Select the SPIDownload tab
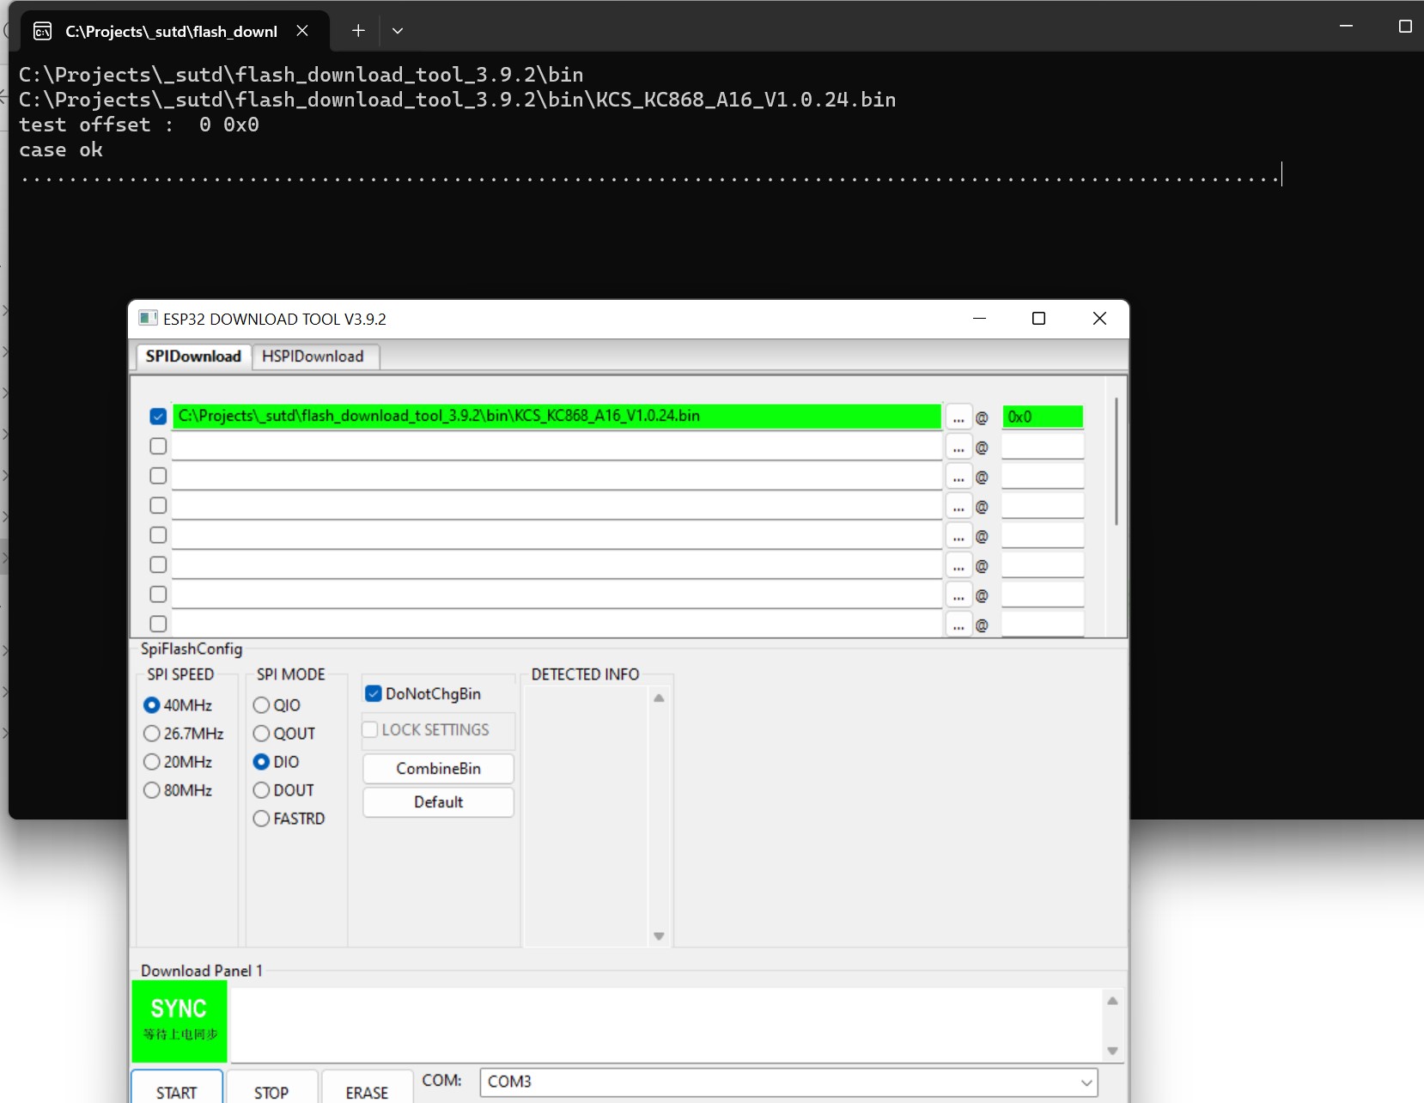 [x=193, y=356]
